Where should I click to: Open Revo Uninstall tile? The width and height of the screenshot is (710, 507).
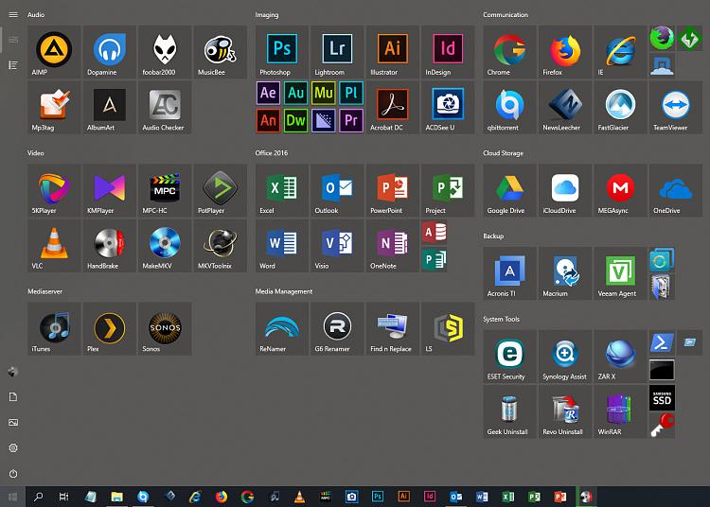pos(565,412)
